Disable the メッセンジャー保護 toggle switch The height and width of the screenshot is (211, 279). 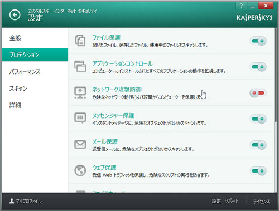258,119
